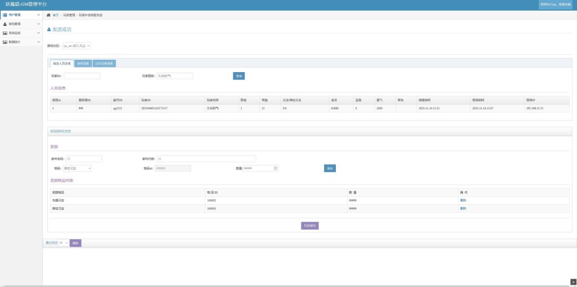The width and height of the screenshot is (577, 287).
Task: Click the user icon beside 发送成功 heading
Action: tap(49, 29)
